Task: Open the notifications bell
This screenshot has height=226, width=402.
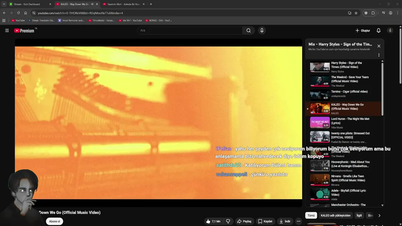Action: (x=378, y=30)
